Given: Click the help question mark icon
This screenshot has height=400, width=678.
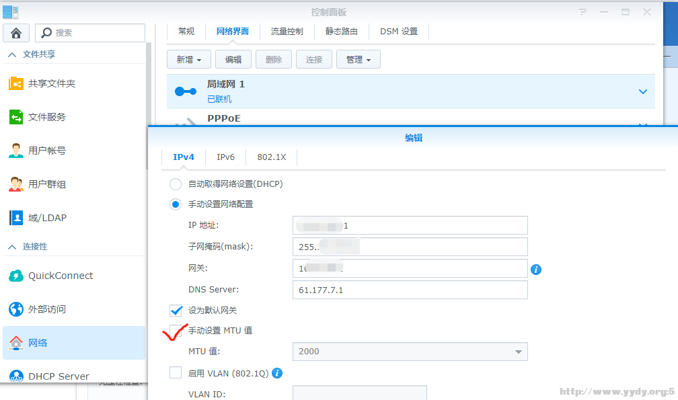Looking at the screenshot, I should pyautogui.click(x=582, y=12).
